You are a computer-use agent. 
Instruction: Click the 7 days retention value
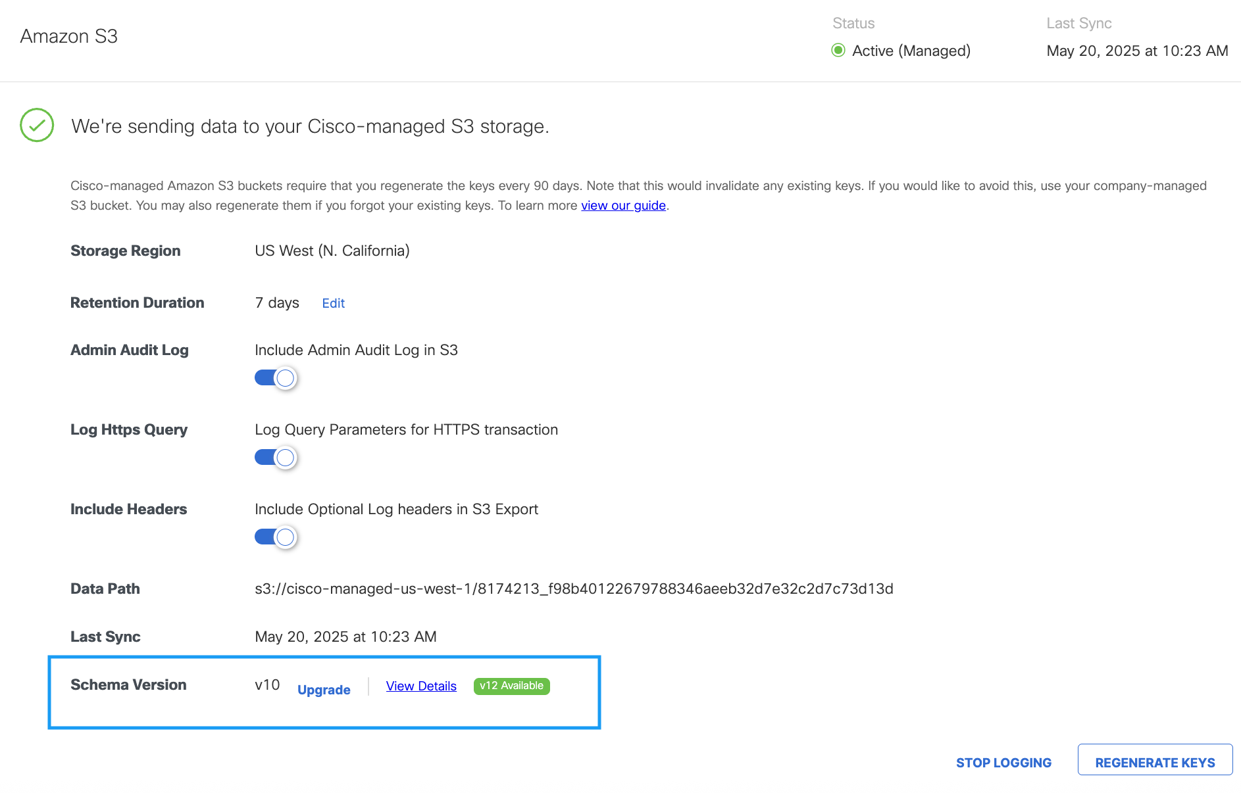tap(277, 302)
